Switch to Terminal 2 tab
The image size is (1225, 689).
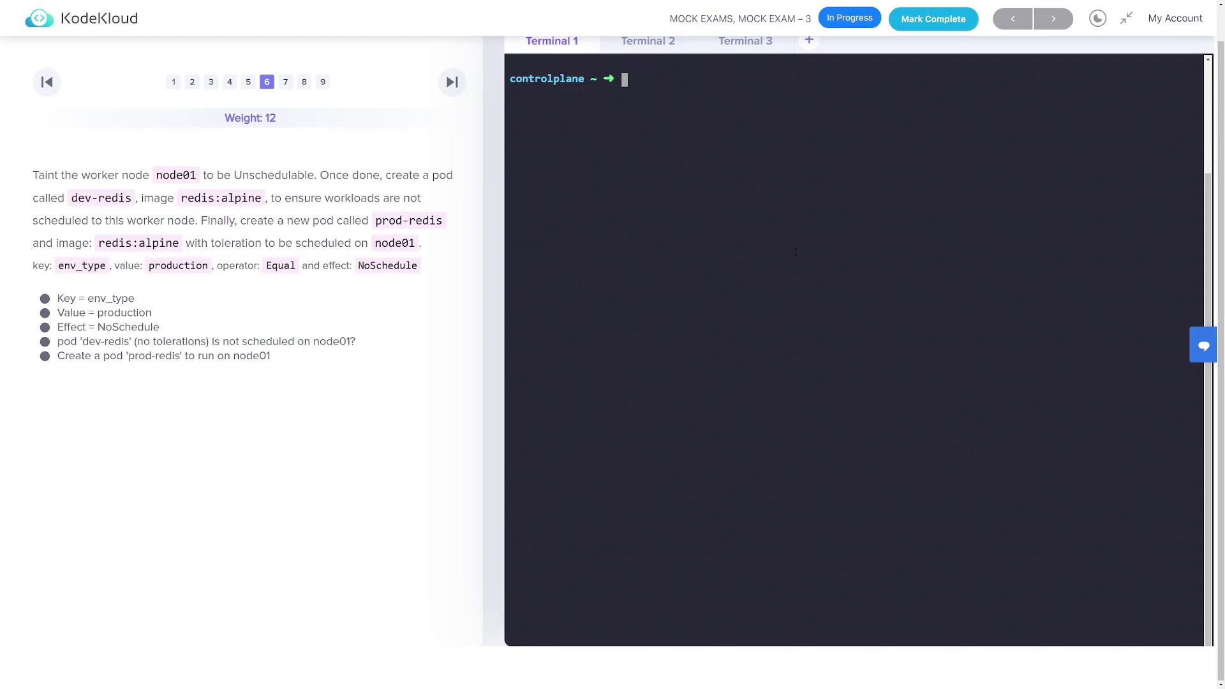pos(648,41)
